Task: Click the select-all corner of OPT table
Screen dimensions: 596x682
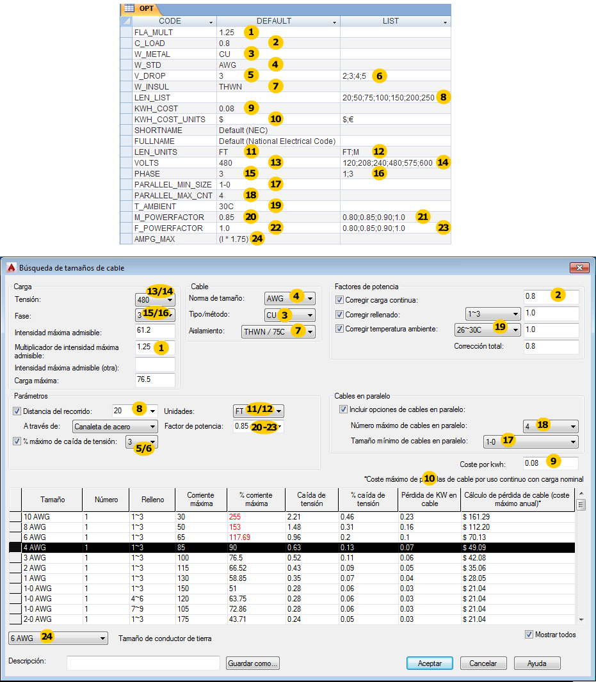Action: pyautogui.click(x=126, y=21)
